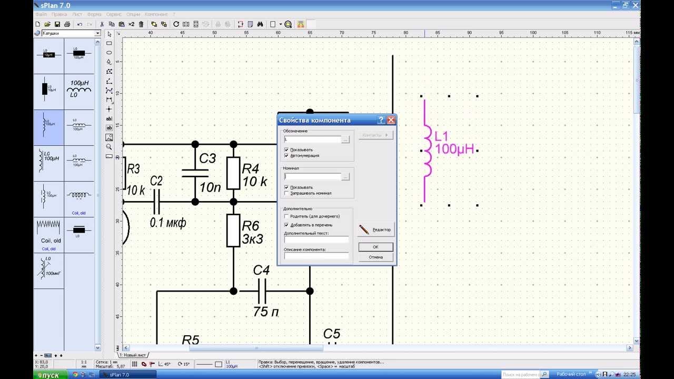Click the 15° rotation step icon
Screen dimensions: 674x379
pyautogui.click(x=184, y=364)
